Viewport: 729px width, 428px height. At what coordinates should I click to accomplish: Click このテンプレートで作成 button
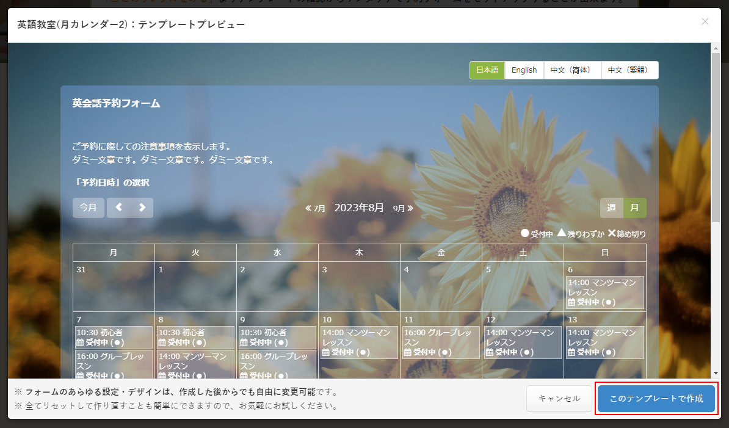point(656,399)
